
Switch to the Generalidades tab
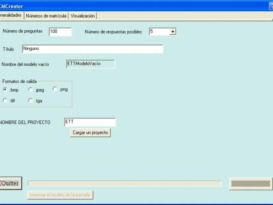12,15
